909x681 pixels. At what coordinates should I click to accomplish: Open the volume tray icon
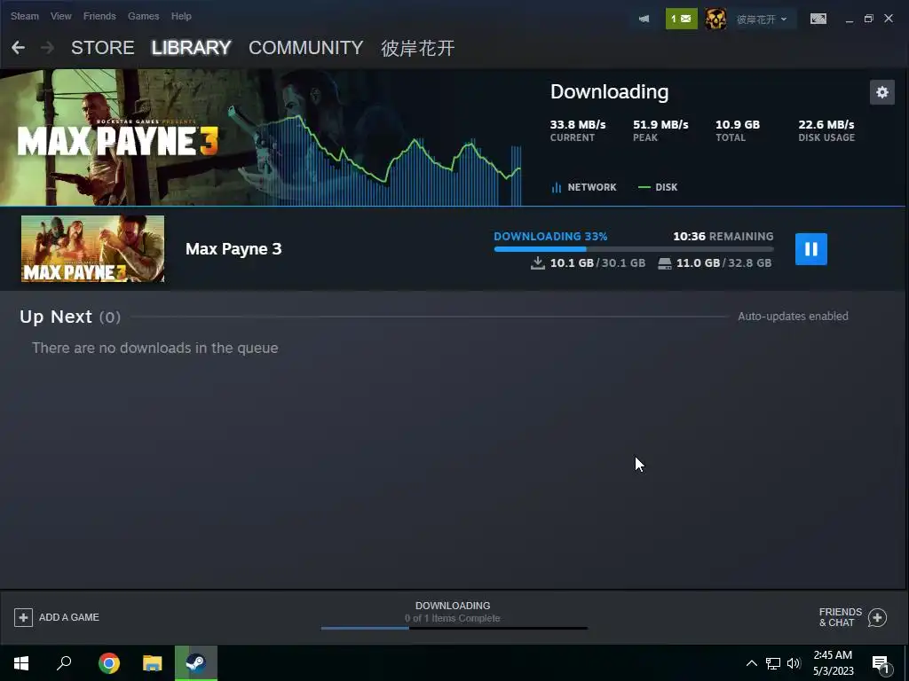coord(794,663)
